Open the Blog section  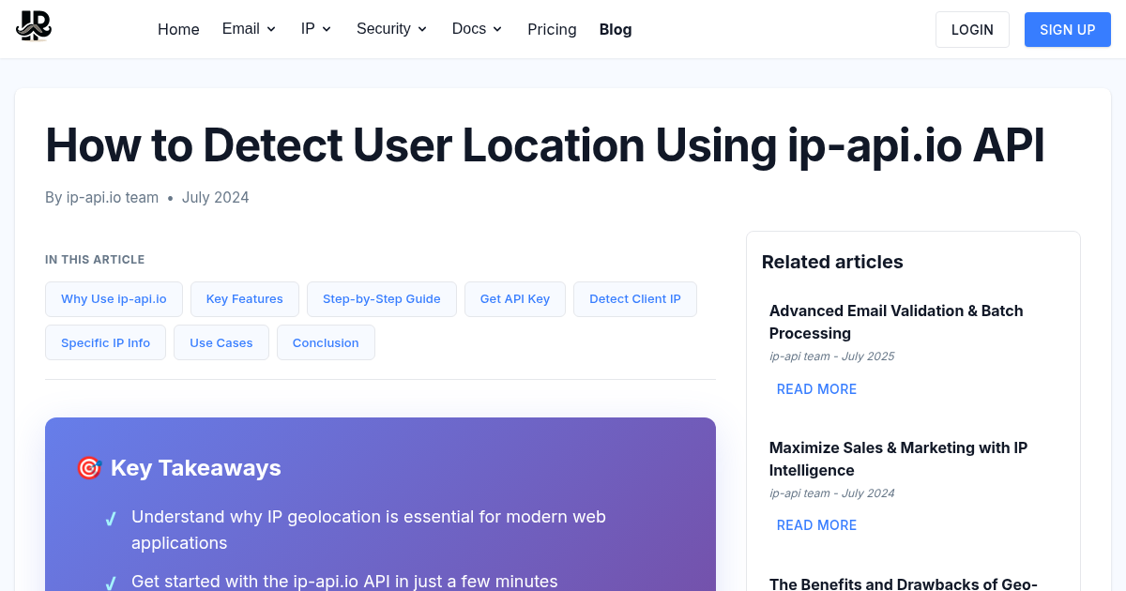616,29
